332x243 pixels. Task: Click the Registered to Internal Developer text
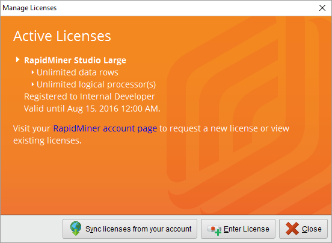90,96
